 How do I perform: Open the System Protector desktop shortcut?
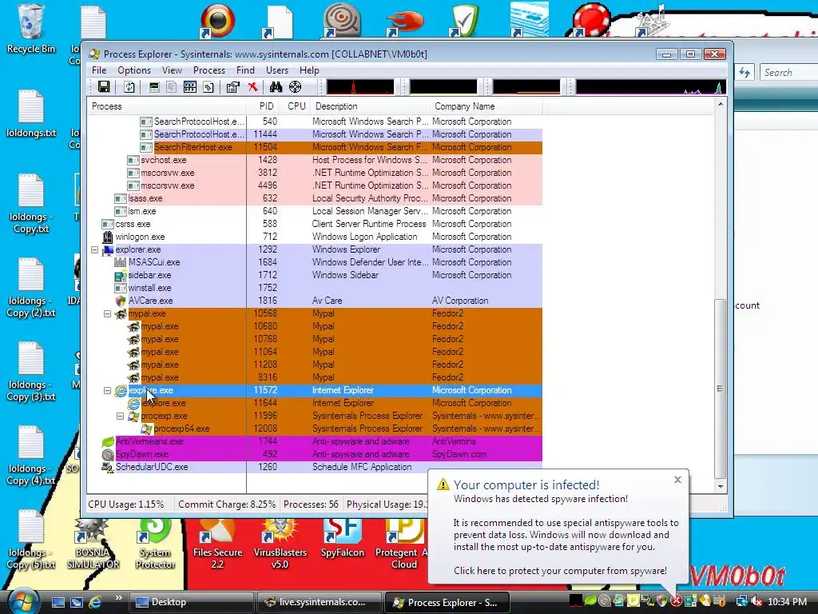(155, 544)
